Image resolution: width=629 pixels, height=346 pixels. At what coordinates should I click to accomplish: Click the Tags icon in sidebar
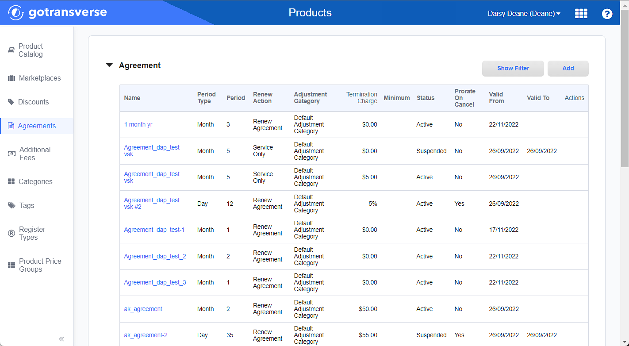(x=12, y=206)
